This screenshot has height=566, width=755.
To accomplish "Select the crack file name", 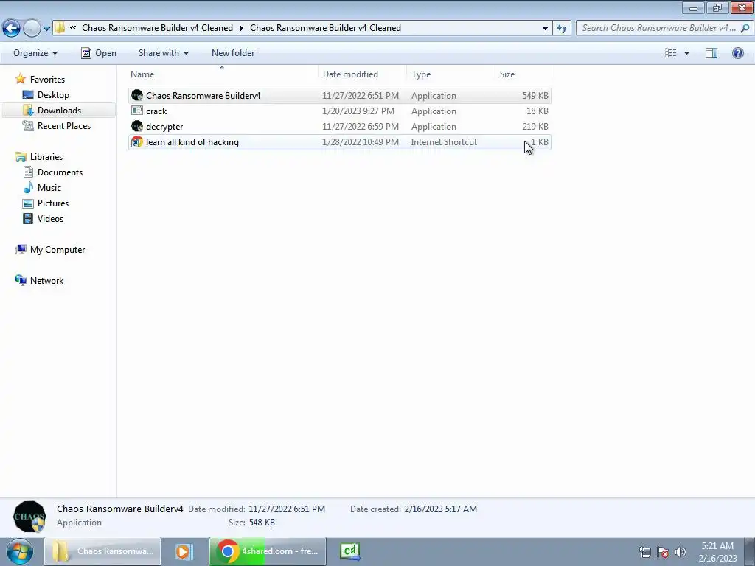I will tap(156, 111).
